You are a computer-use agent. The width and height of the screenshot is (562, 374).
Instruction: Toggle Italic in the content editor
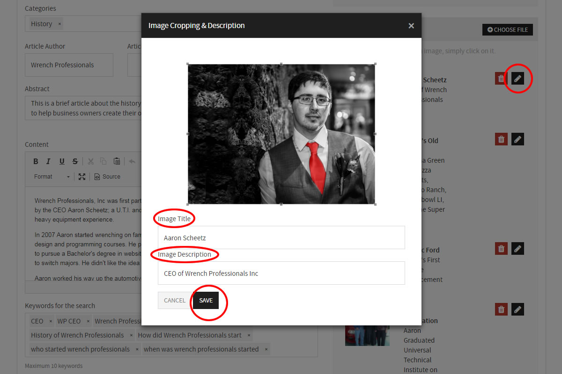point(48,161)
